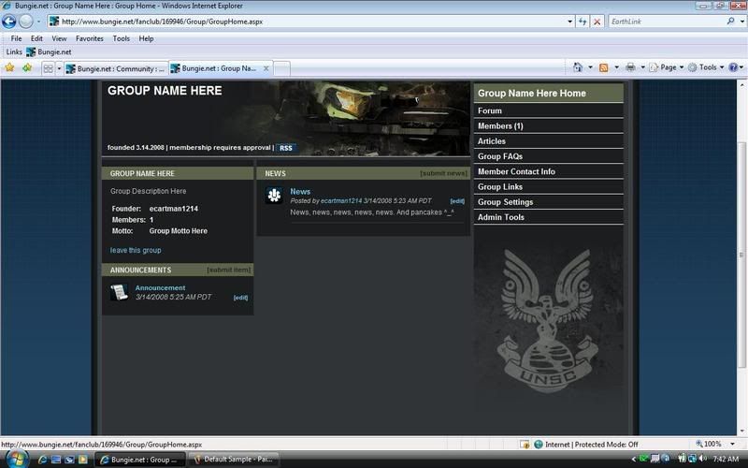
Task: Click the Stop loading X icon
Action: (x=597, y=21)
